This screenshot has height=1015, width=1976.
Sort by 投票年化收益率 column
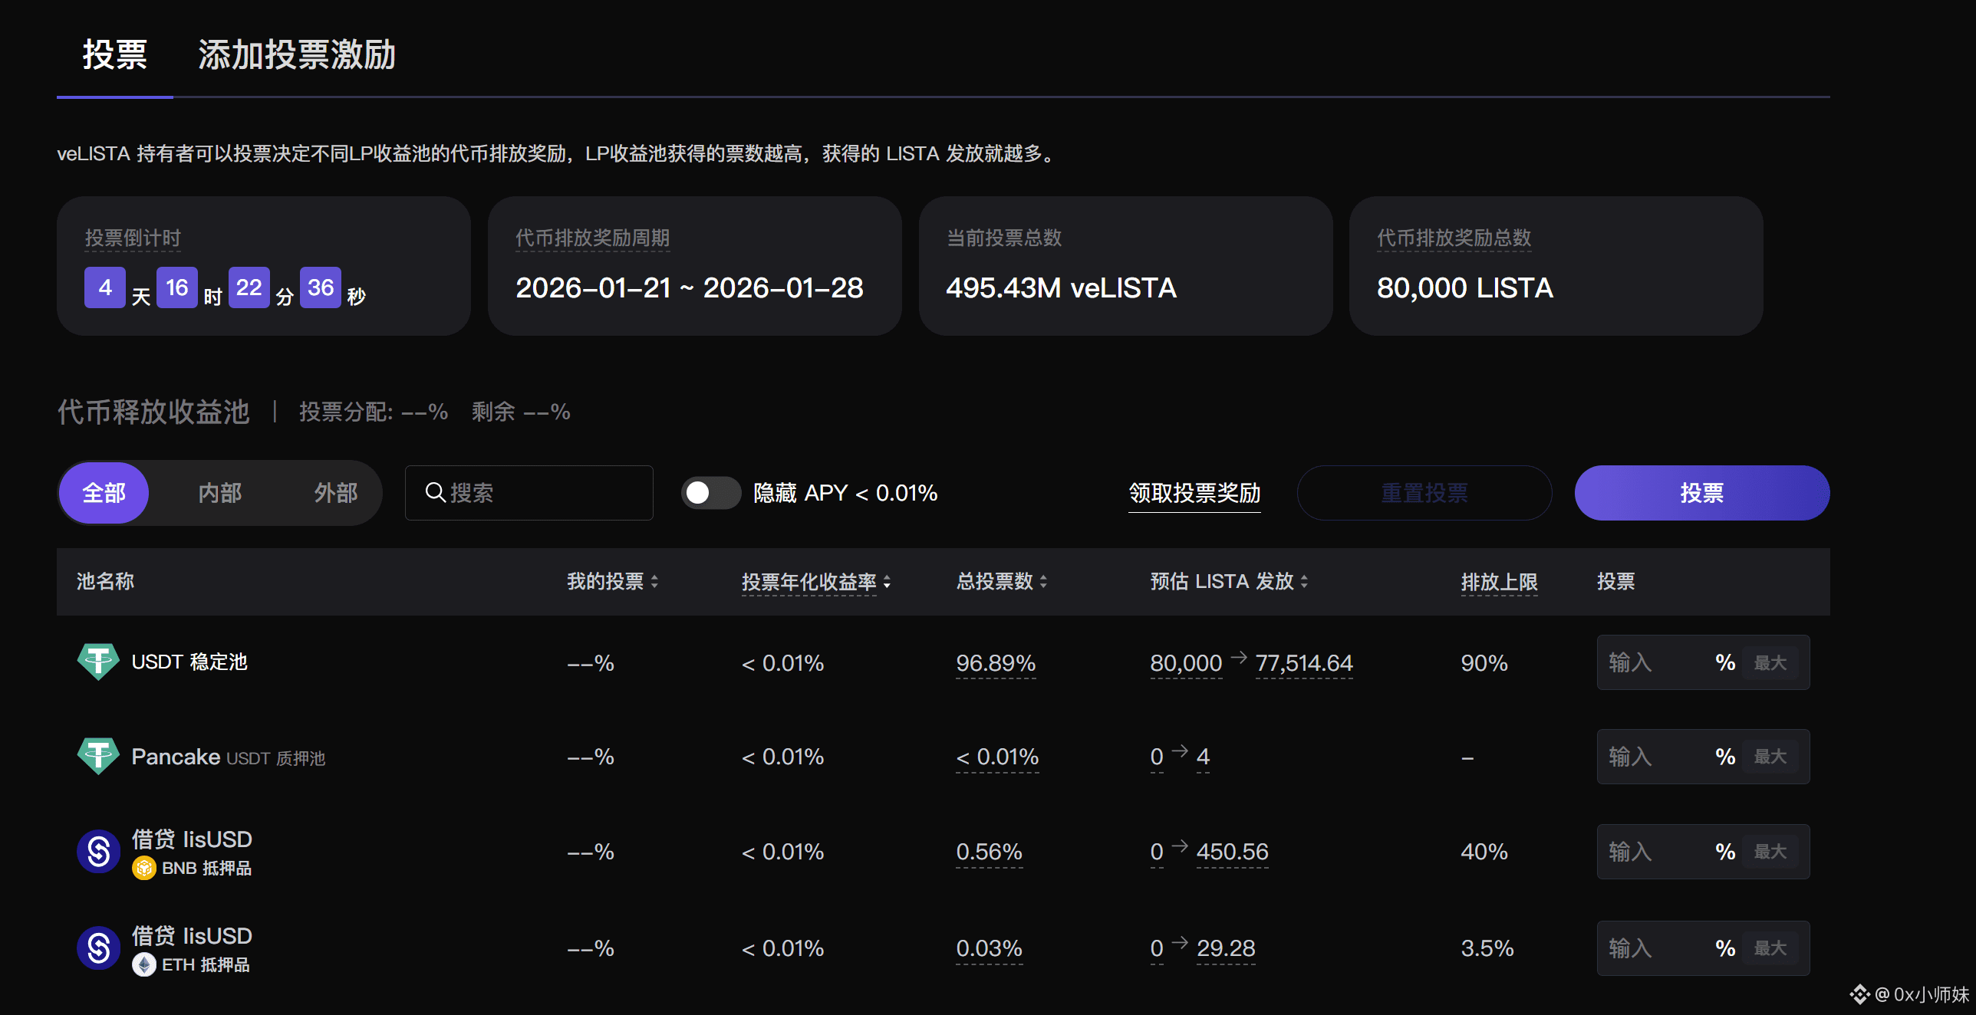click(x=887, y=582)
